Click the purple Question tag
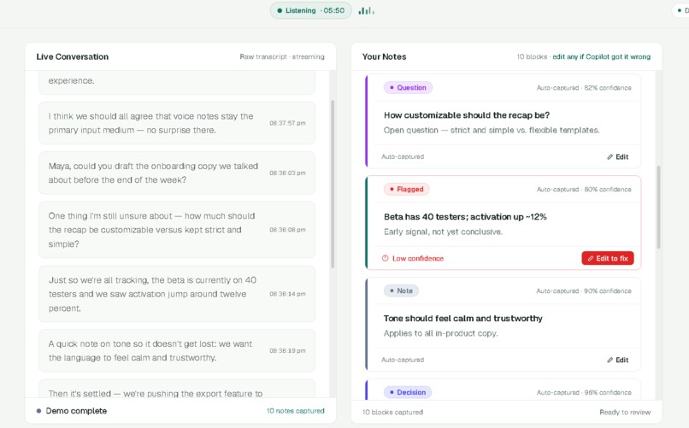 (x=408, y=87)
